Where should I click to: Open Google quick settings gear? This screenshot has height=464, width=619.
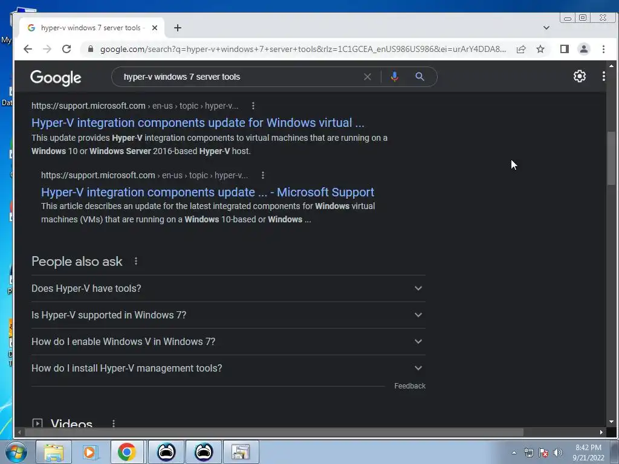click(580, 76)
